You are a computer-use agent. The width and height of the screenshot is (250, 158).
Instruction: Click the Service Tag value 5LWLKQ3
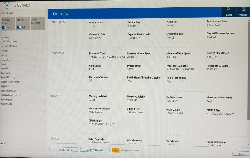(x=132, y=26)
